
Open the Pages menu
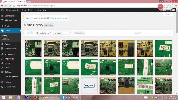pyautogui.click(x=7, y=44)
